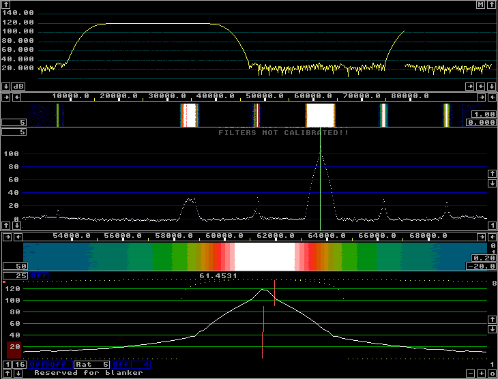Image resolution: width=498 pixels, height=379 pixels.
Task: Click the up arrow beside the M button
Action: [491, 5]
